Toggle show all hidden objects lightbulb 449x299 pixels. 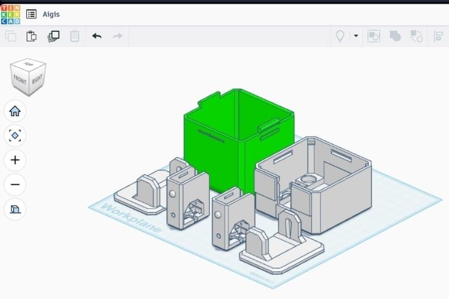[340, 36]
